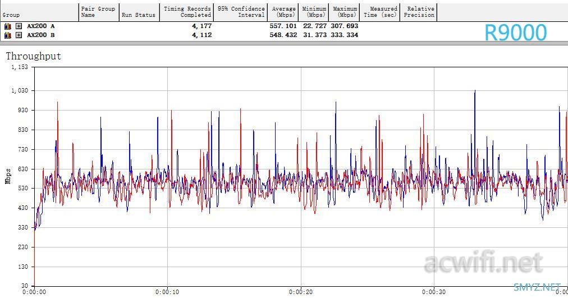The width and height of the screenshot is (568, 298).
Task: Select the AX200 A row label
Action: [x=40, y=26]
